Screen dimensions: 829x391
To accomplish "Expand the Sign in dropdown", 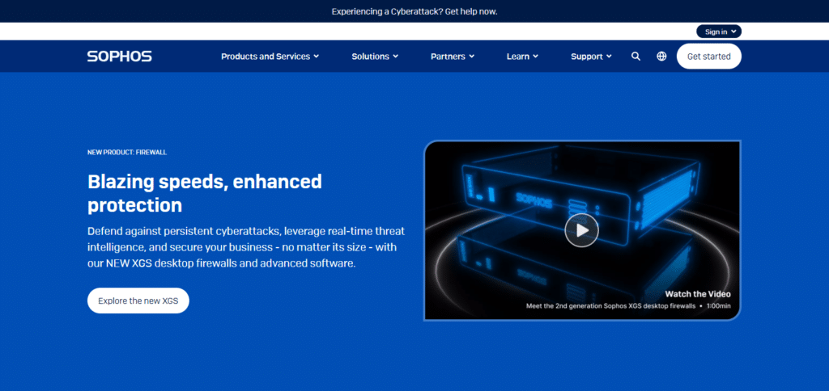I will [719, 32].
